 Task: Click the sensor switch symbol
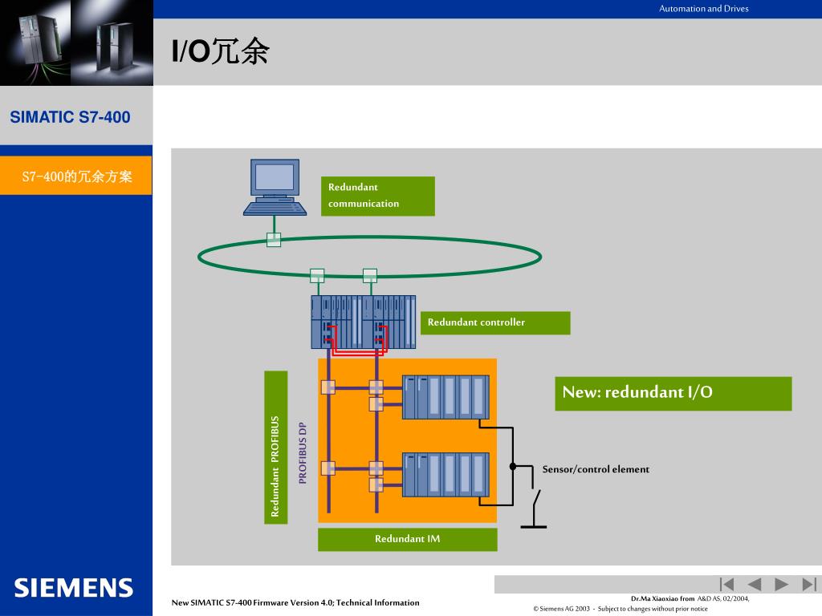534,508
